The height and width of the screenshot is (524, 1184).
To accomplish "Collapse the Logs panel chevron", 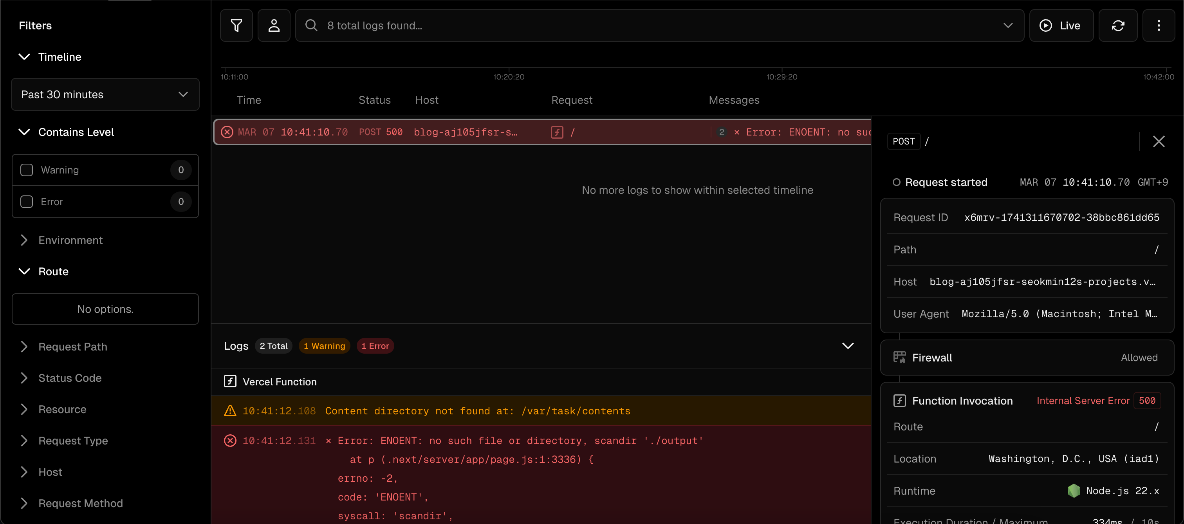I will point(848,346).
